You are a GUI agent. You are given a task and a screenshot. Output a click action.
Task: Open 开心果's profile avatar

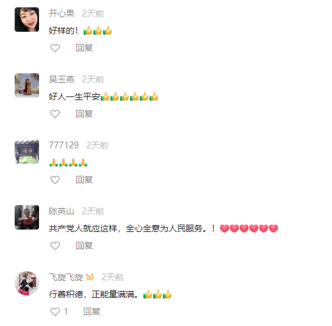tap(27, 20)
